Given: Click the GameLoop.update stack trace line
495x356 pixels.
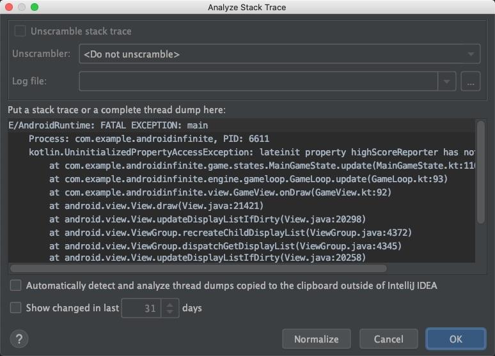Looking at the screenshot, I should coord(247,179).
